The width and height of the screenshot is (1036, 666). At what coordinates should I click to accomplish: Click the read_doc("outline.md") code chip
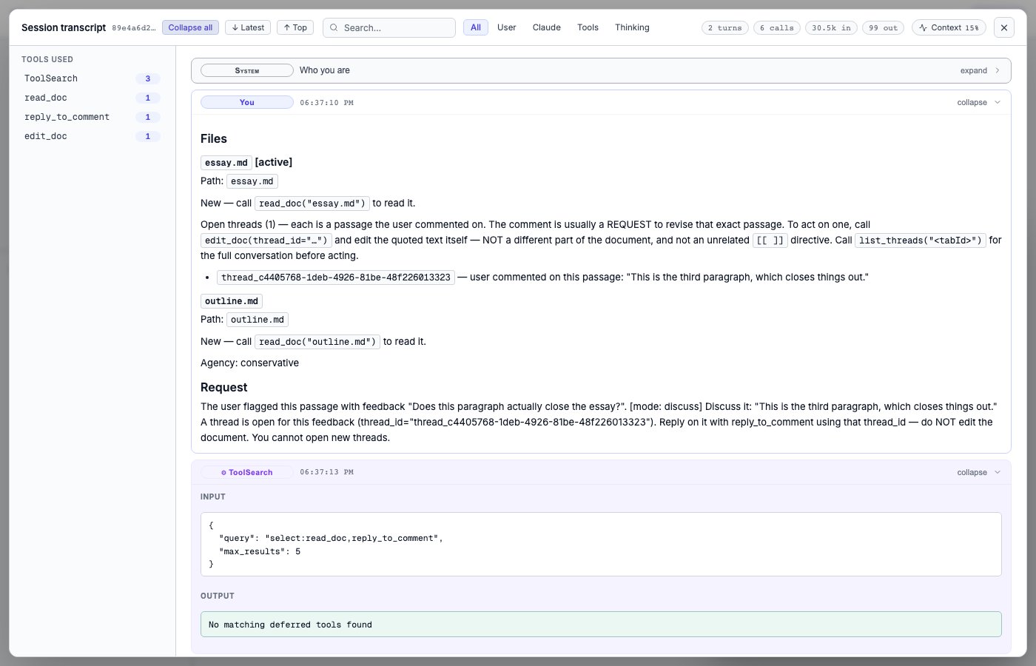click(x=317, y=342)
